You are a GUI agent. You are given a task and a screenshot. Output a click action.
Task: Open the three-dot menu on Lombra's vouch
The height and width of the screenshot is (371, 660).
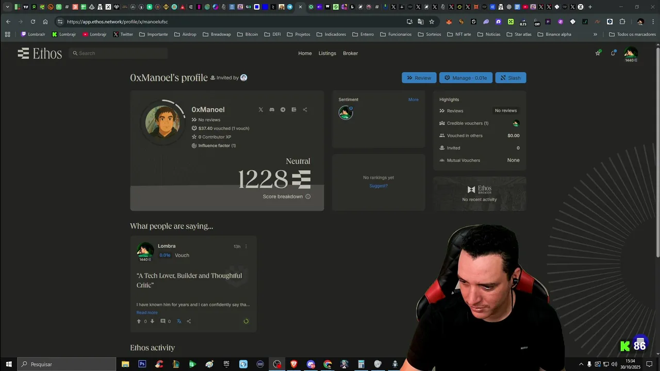[246, 246]
